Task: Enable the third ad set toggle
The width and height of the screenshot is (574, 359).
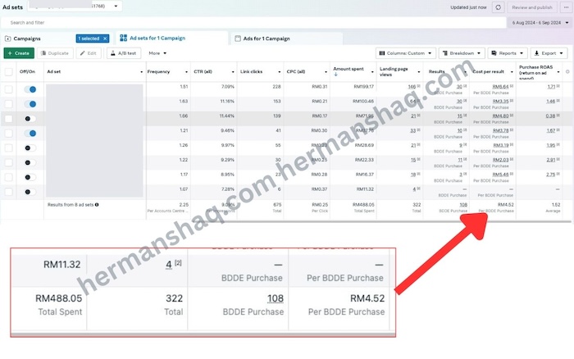Action: click(x=30, y=119)
